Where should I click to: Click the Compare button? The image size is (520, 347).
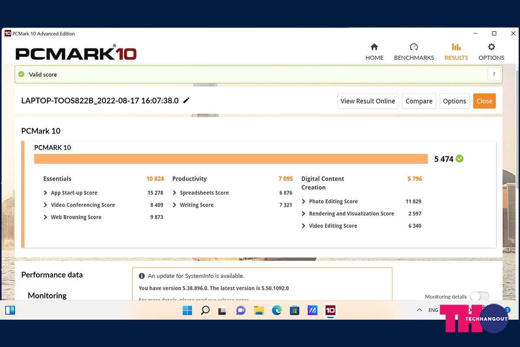tap(419, 101)
